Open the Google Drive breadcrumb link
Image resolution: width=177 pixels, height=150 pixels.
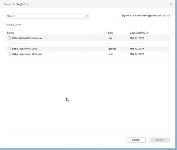[x=13, y=24]
